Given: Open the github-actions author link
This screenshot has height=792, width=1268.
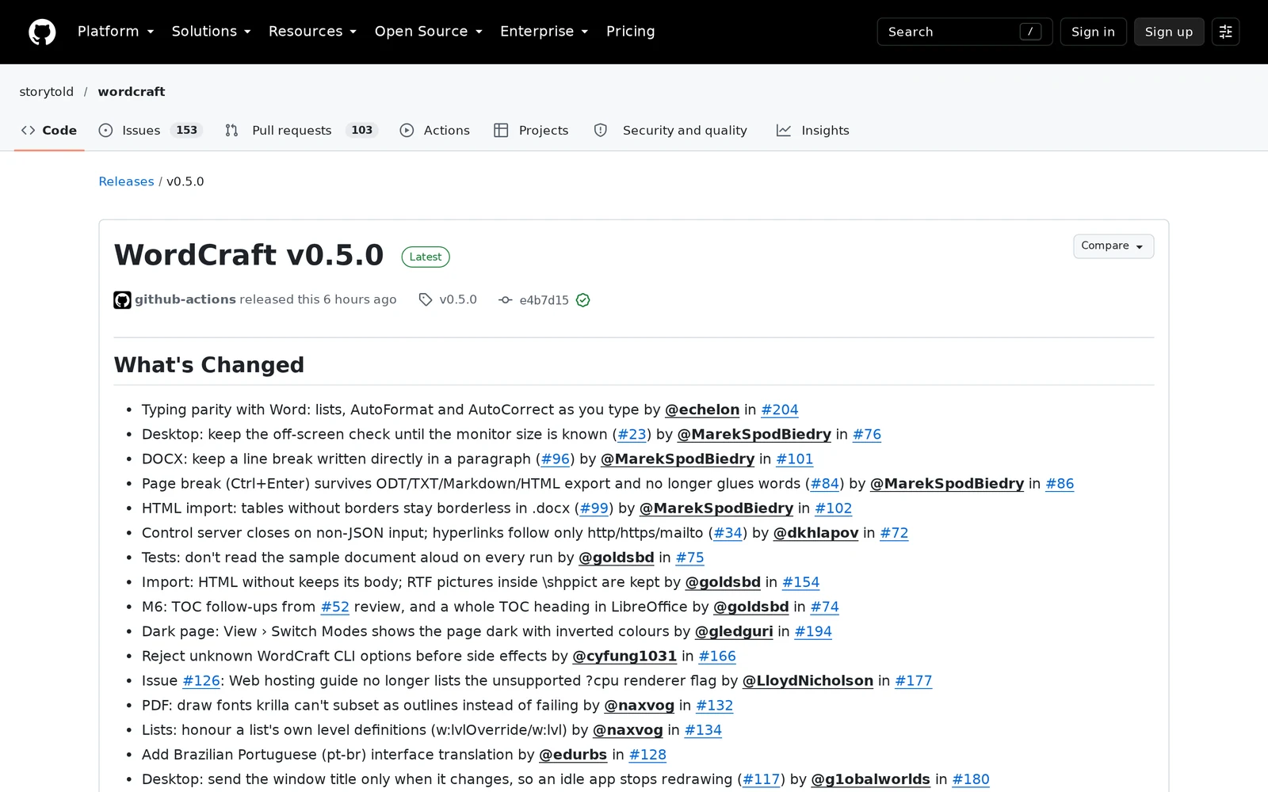Looking at the screenshot, I should click(185, 299).
